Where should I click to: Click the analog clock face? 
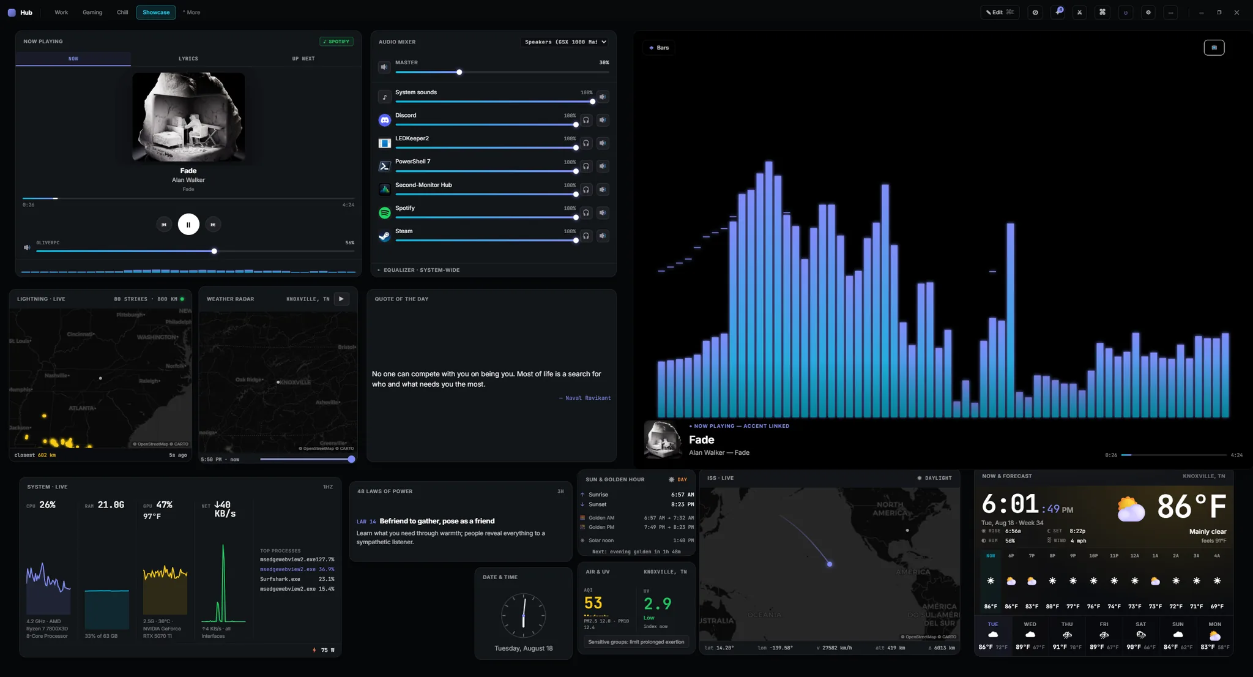(x=524, y=615)
